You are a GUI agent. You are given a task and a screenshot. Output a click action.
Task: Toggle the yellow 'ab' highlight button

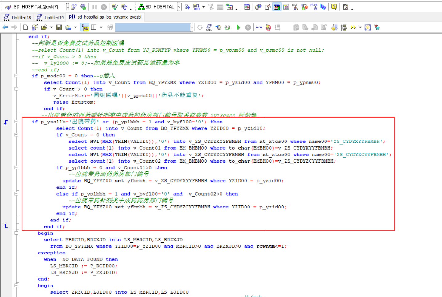coord(85,27)
